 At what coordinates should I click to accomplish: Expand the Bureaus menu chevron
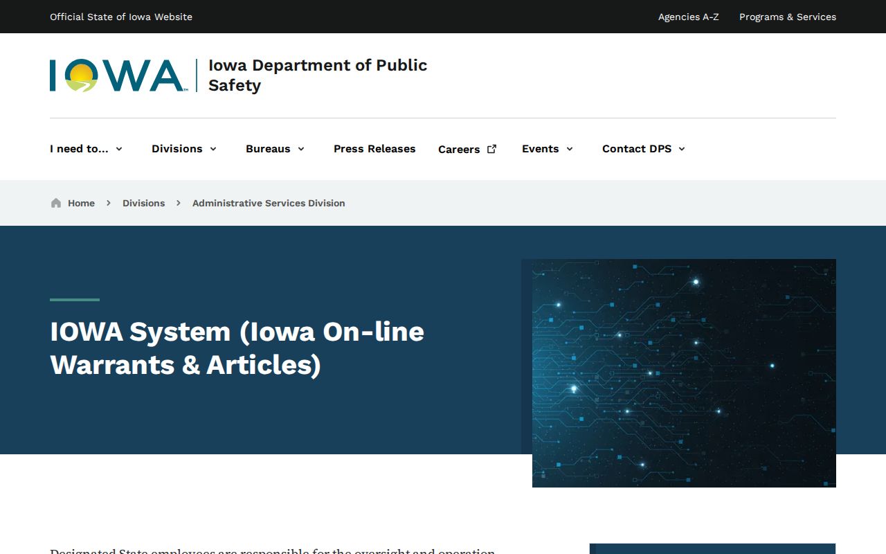[301, 149]
